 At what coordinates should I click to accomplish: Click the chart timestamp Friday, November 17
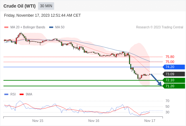click(x=42, y=15)
